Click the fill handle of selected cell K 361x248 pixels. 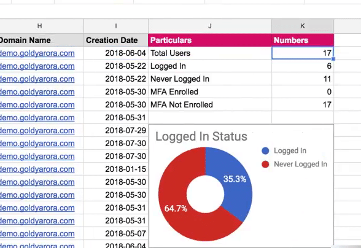[x=333, y=59]
